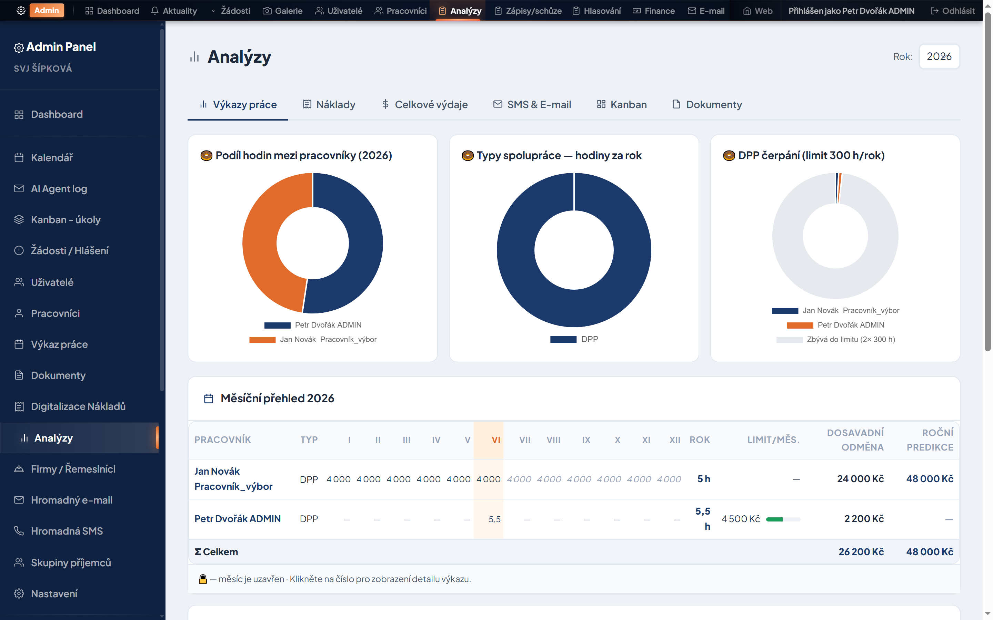993x620 pixels.
Task: Open Petr Dvořák ADMIN worker link in table
Action: click(x=238, y=519)
